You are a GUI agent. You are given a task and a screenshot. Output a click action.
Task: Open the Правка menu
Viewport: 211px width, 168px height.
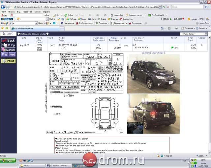pos(12,12)
